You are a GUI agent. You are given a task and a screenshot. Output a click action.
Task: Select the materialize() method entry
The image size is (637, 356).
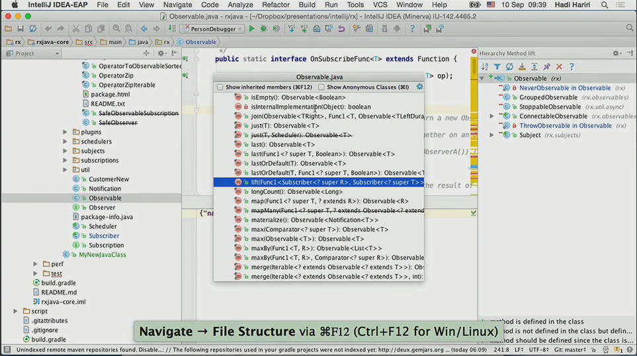coord(319,220)
